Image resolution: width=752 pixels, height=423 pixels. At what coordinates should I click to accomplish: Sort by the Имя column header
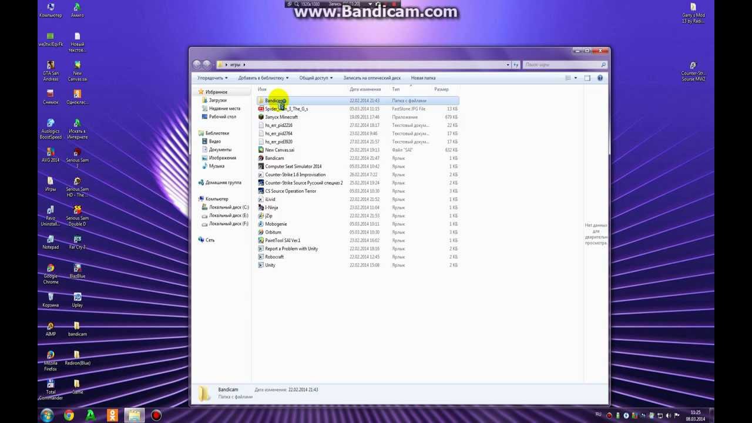click(262, 89)
